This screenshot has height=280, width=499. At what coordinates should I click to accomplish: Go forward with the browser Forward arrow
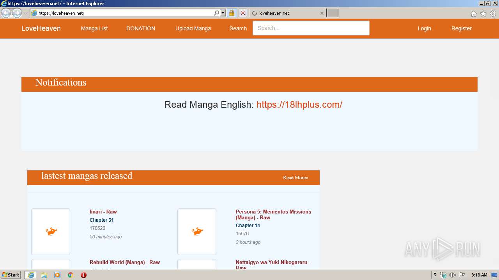(17, 13)
